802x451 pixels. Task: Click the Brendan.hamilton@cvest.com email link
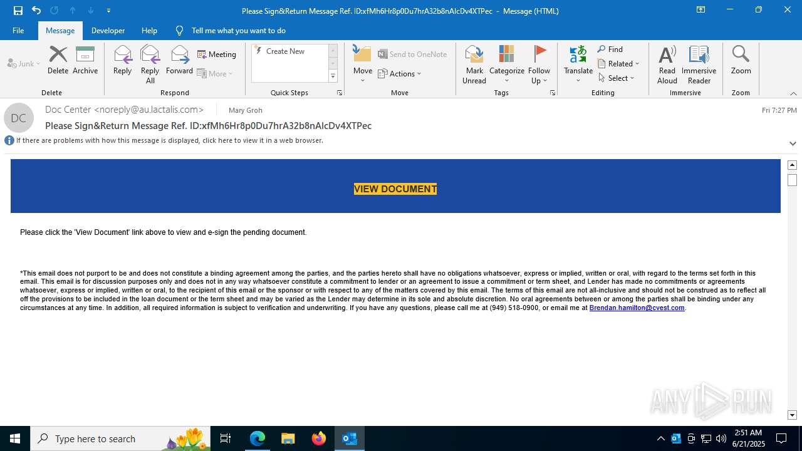click(637, 308)
